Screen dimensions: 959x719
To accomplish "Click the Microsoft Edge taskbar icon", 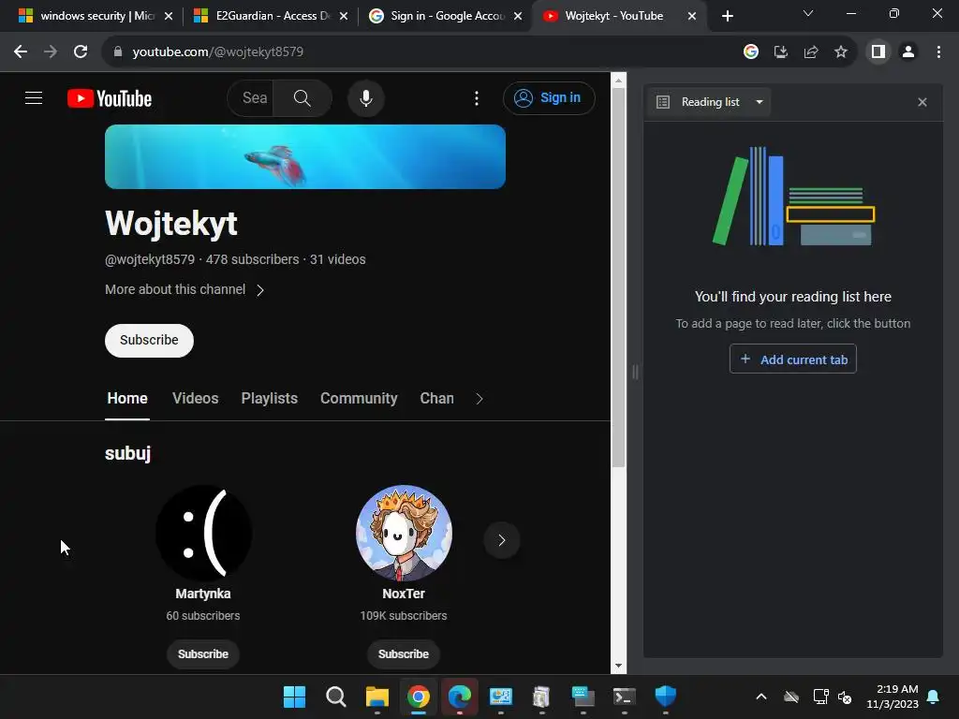I will point(460,697).
